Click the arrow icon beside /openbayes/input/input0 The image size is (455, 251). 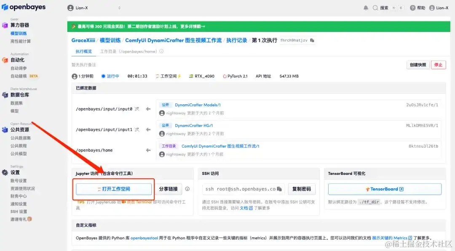[148, 109]
